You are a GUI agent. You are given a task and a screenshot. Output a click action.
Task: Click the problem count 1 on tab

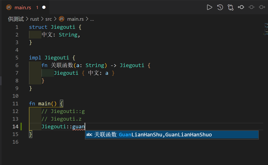pyautogui.click(x=37, y=8)
